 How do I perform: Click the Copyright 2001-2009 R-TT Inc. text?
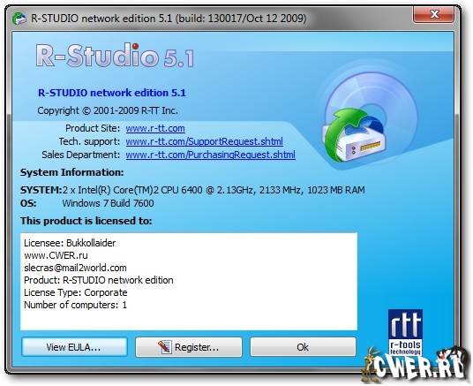point(108,110)
